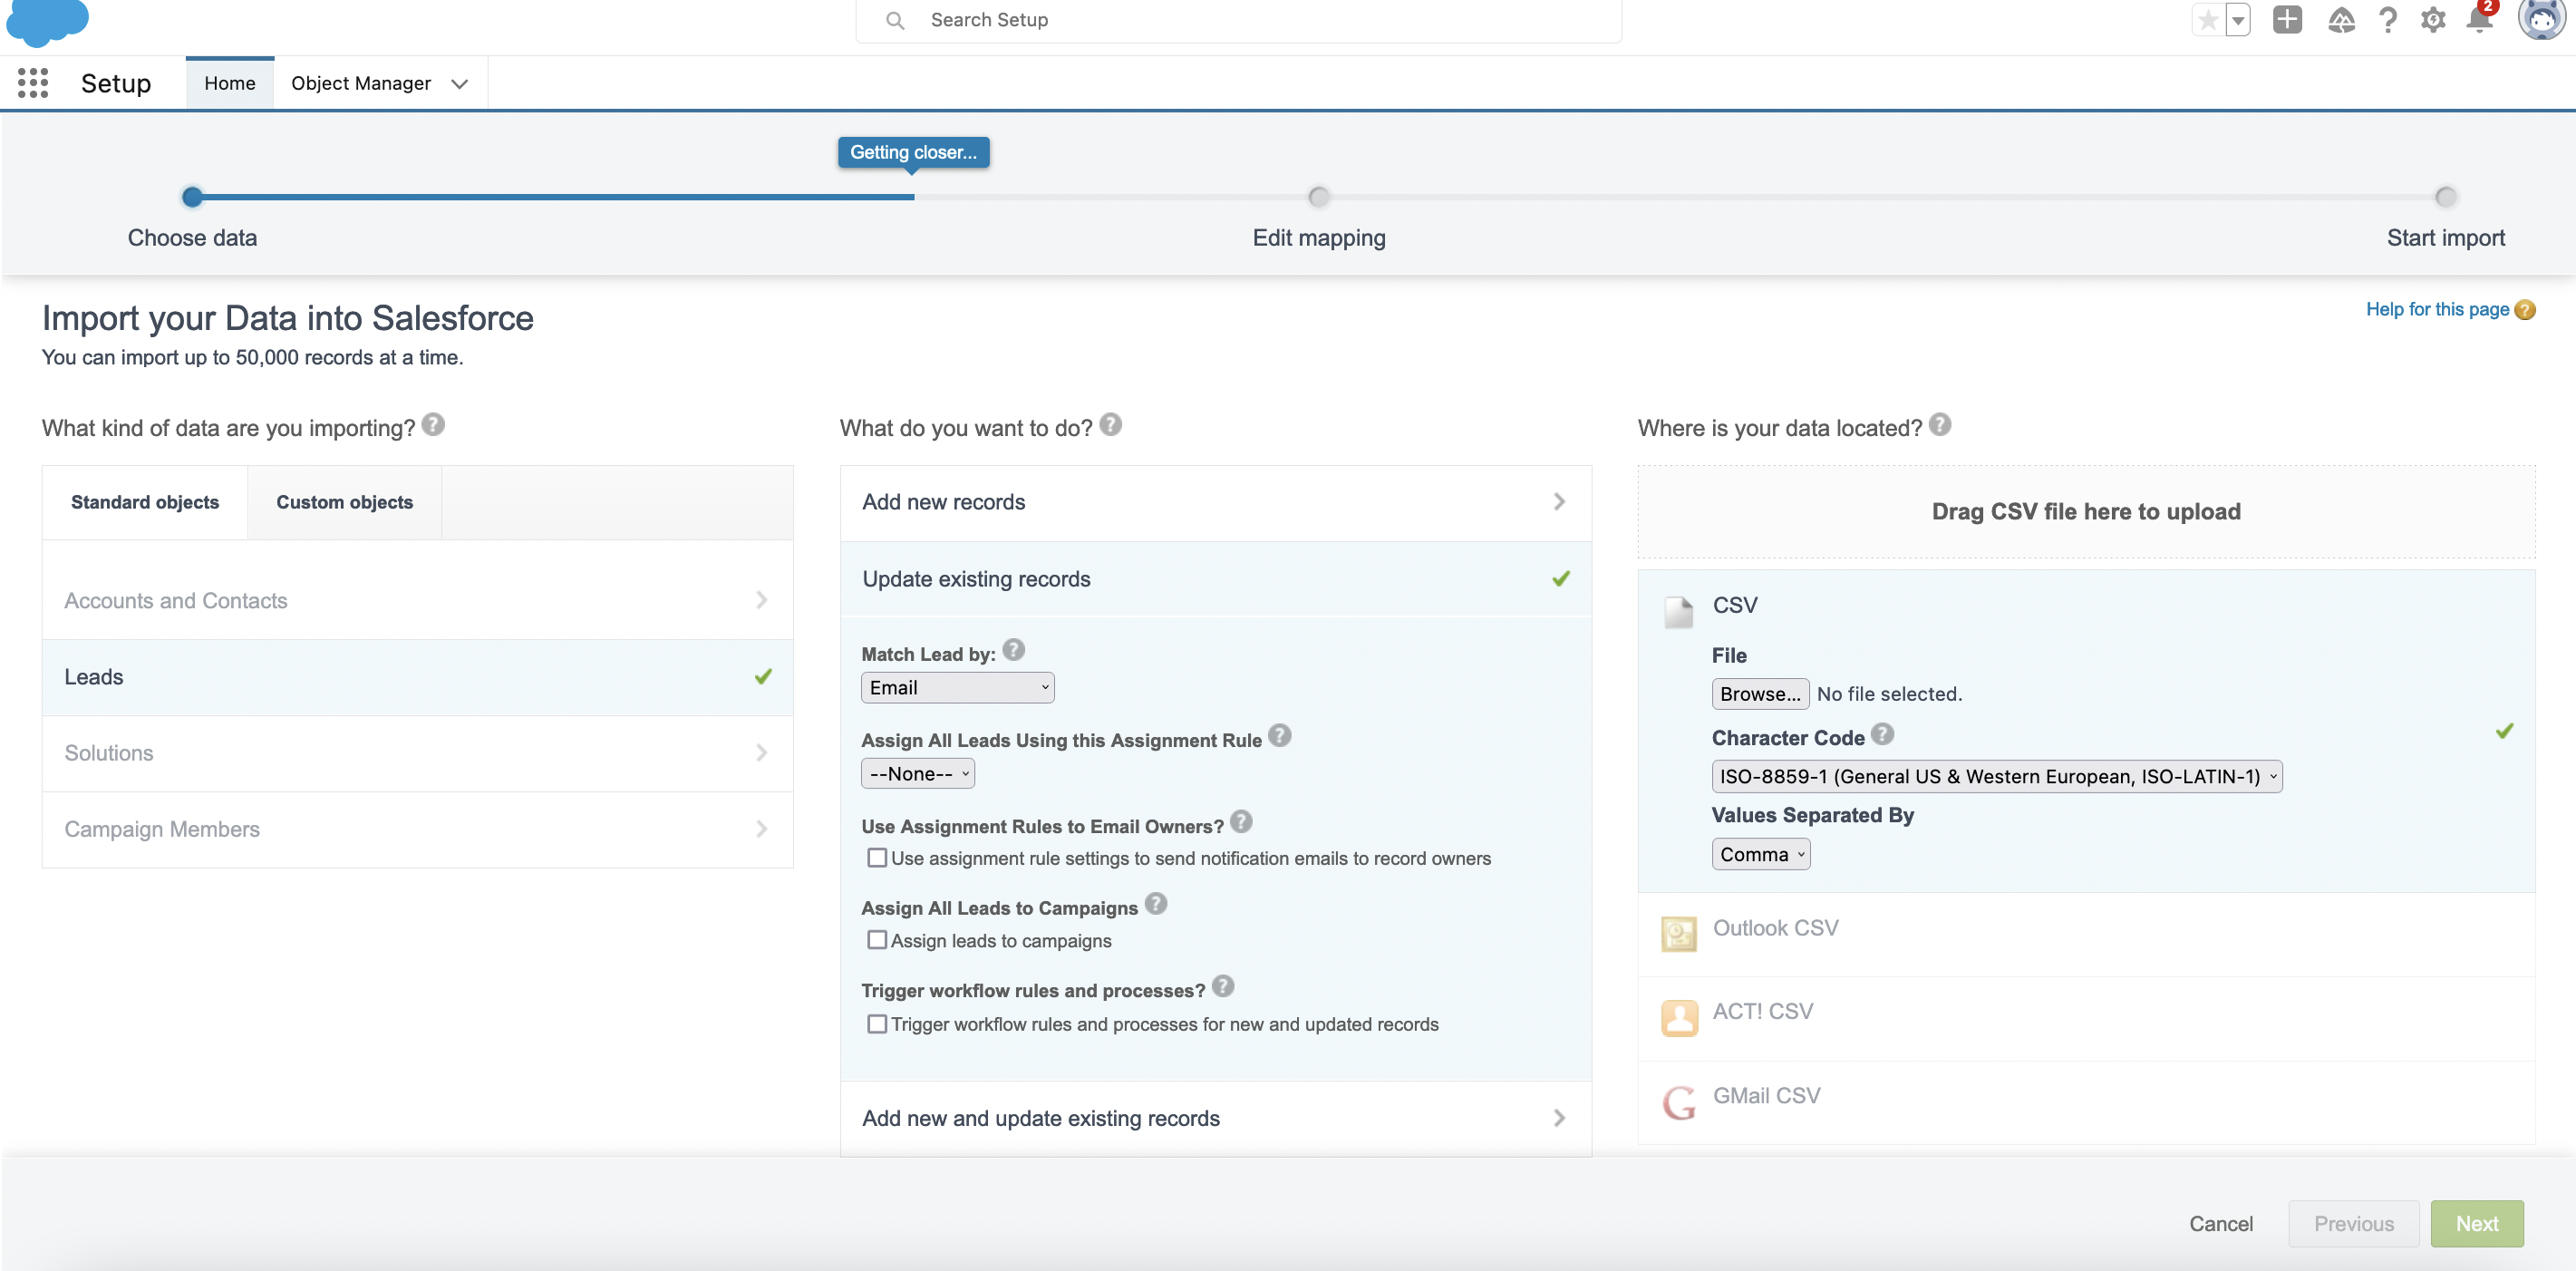Click the Start import progress step marker
This screenshot has height=1271, width=2576.
(x=2446, y=197)
